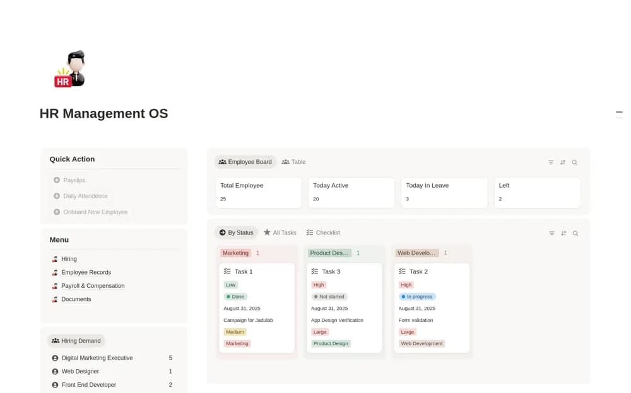This screenshot has height=393, width=631.
Task: Click the plus icon beside Daily Attendence
Action: (57, 196)
